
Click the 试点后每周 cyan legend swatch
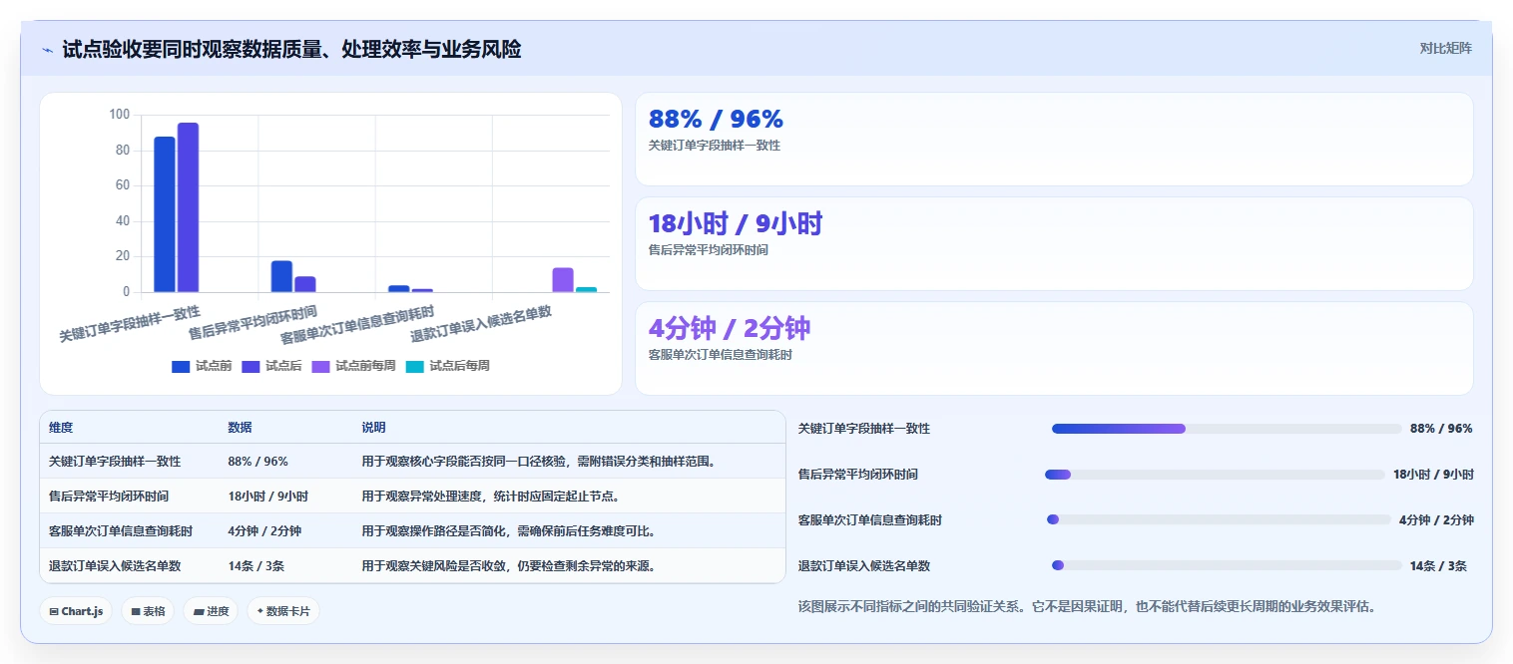coord(415,366)
